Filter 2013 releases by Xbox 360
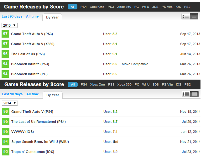 (x=124, y=7)
